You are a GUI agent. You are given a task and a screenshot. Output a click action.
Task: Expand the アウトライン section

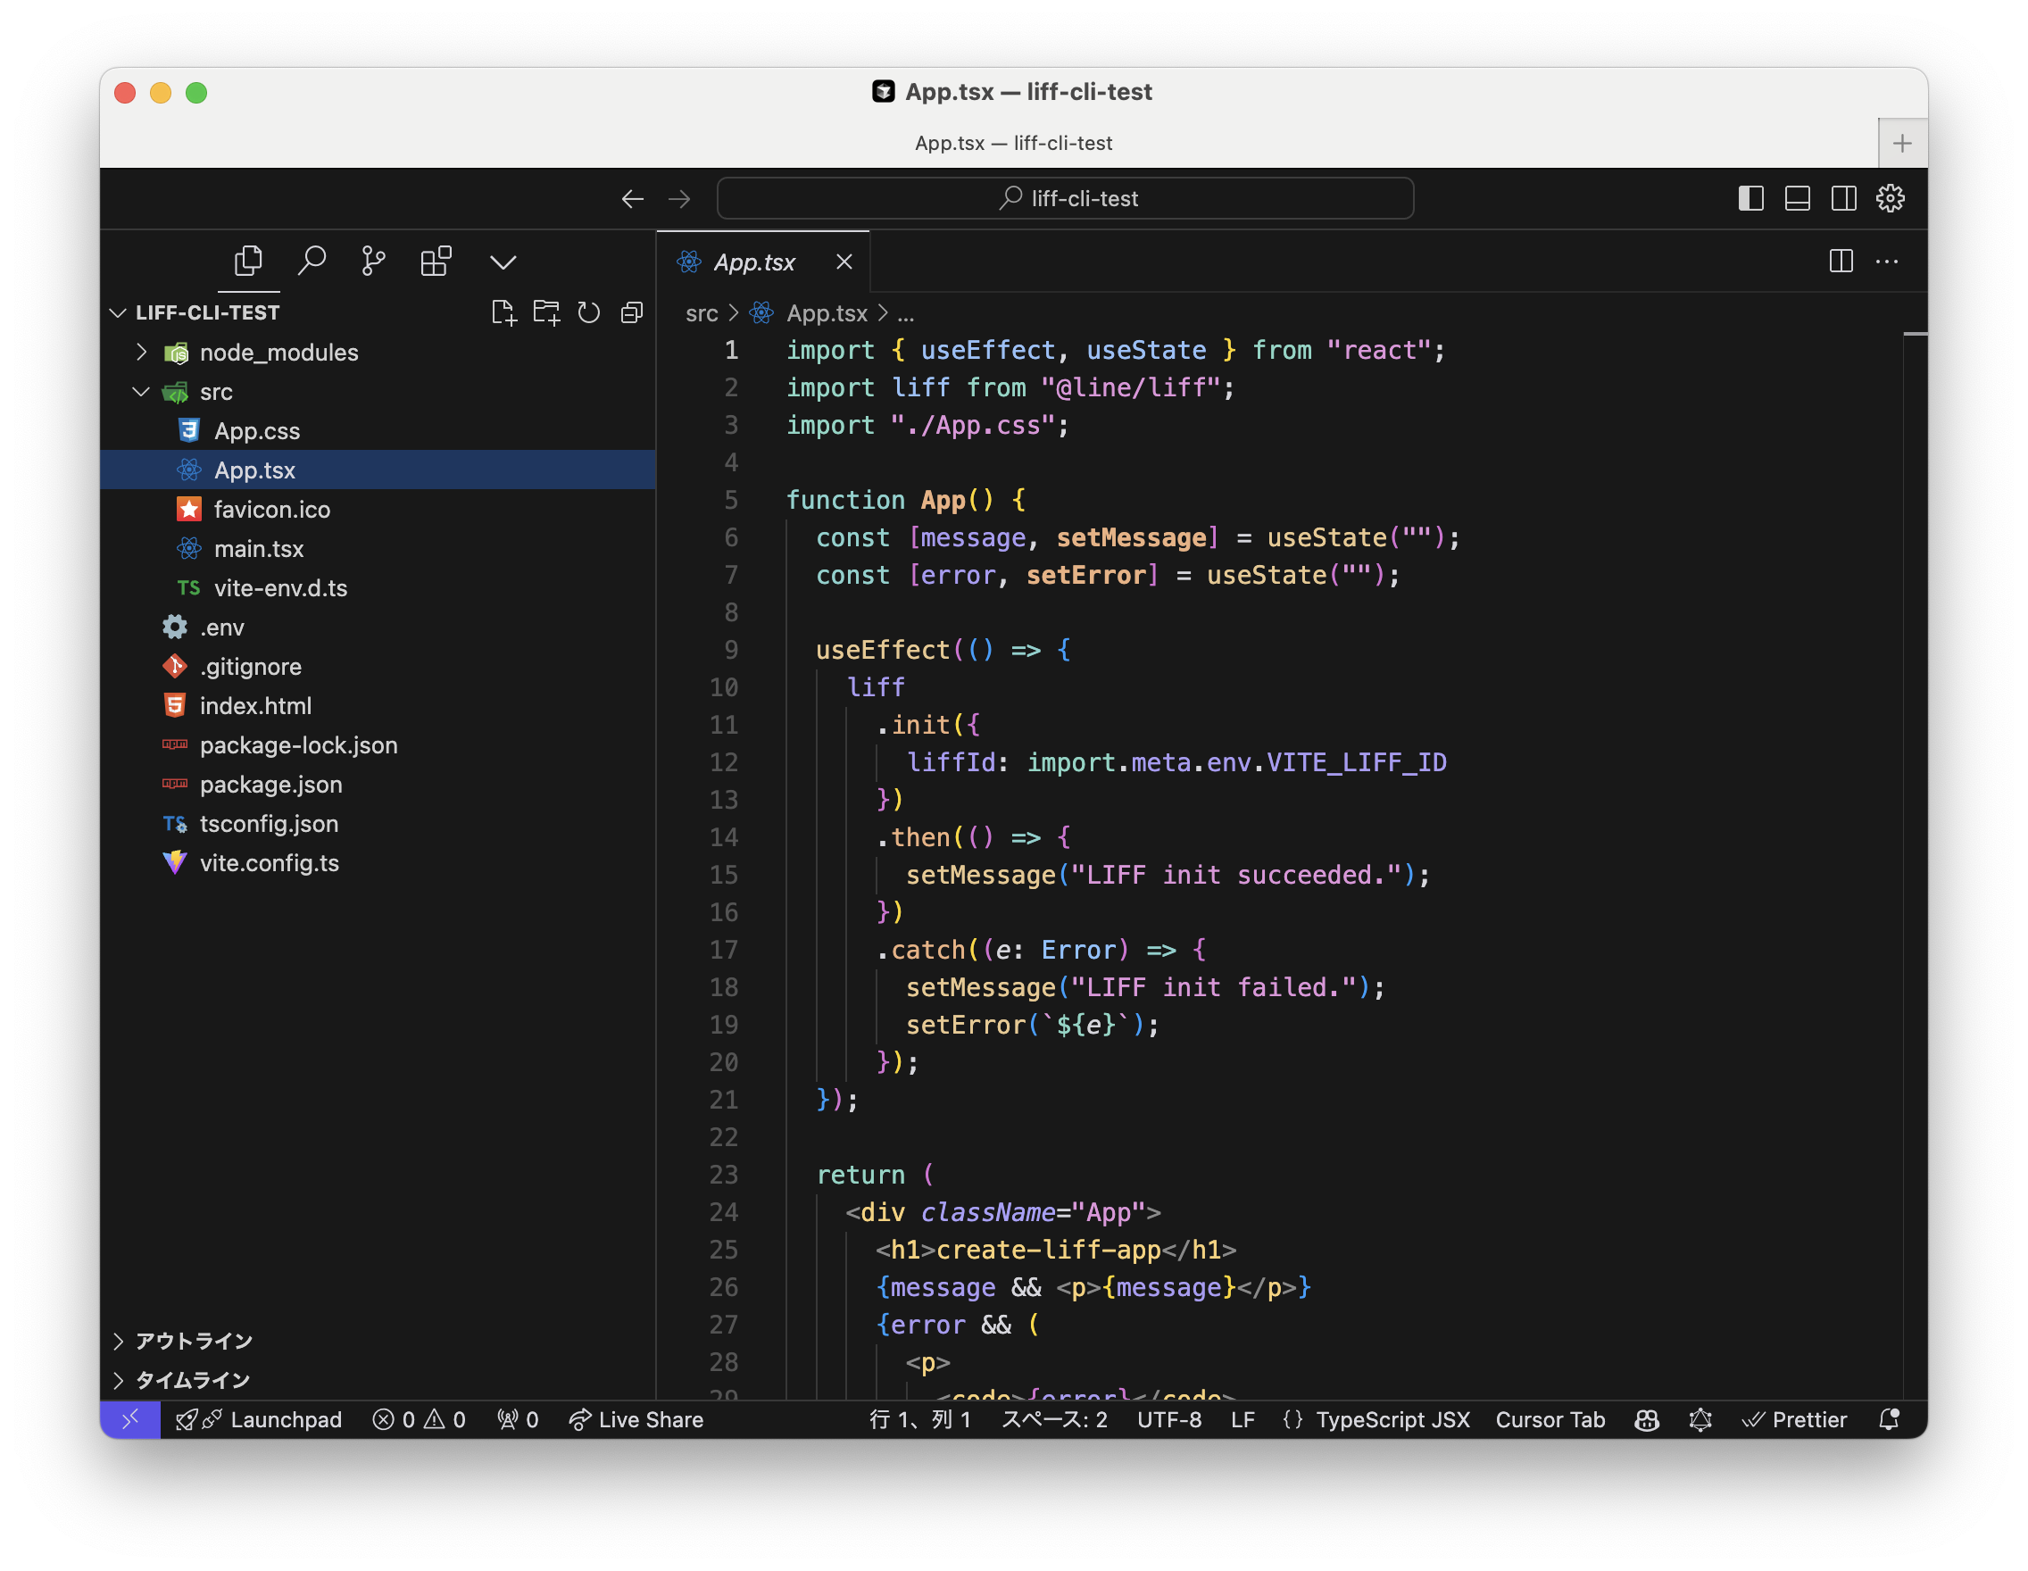tap(193, 1341)
